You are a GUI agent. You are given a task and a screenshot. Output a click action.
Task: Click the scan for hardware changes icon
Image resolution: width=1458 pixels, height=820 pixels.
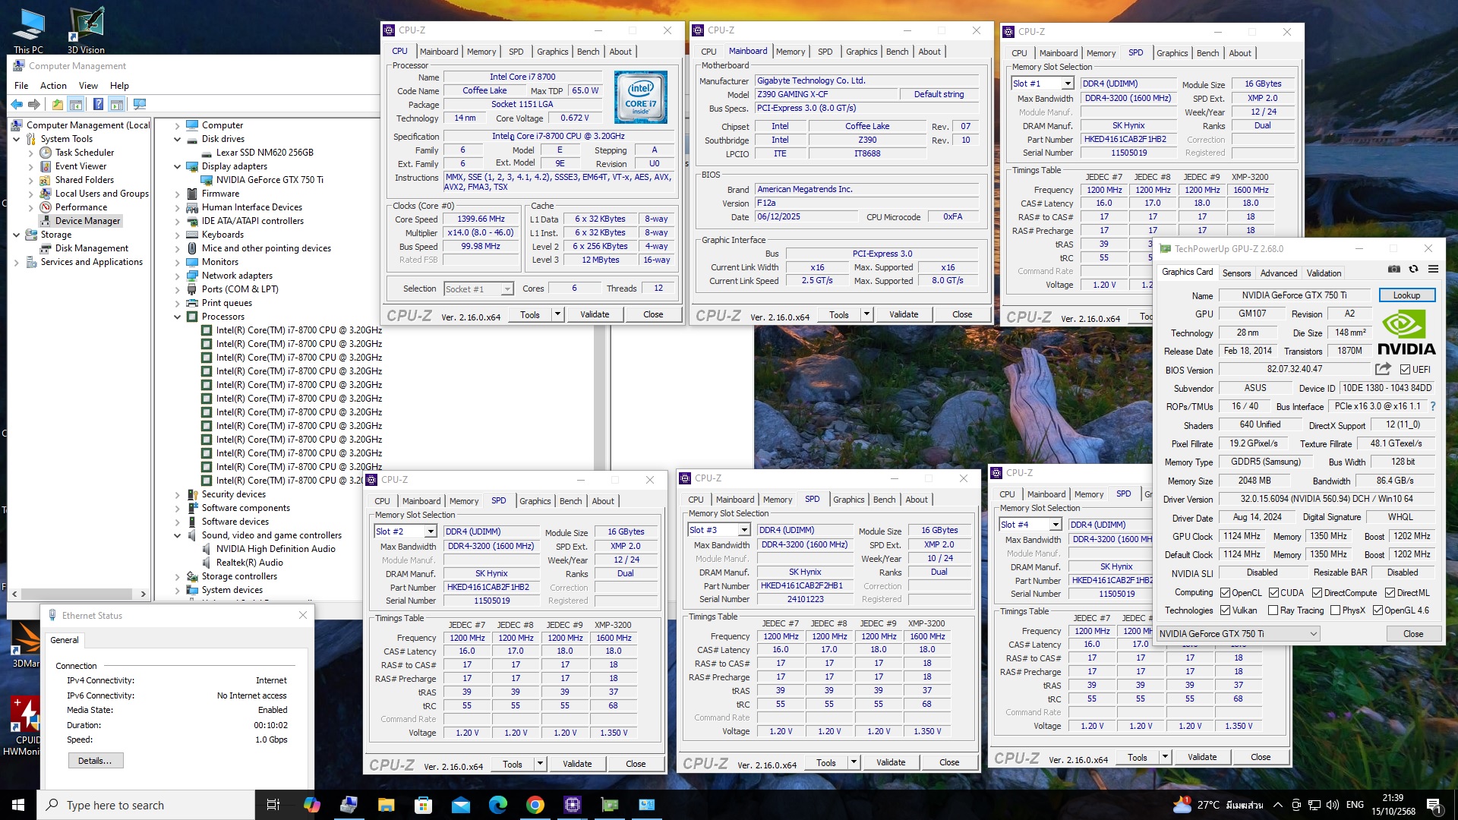pos(139,104)
